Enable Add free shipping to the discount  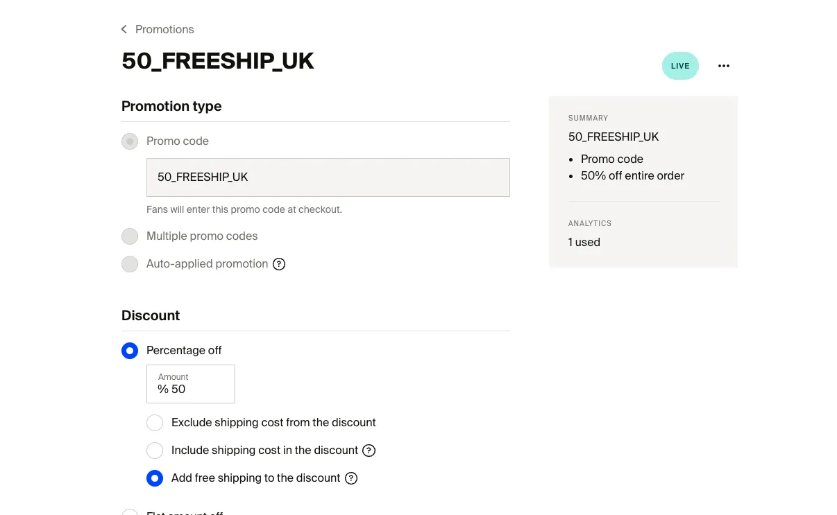(x=155, y=478)
